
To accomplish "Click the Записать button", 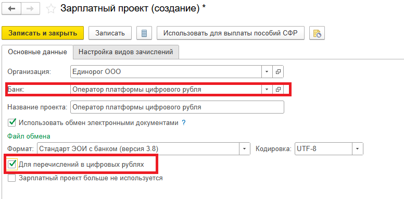I will coord(110,33).
